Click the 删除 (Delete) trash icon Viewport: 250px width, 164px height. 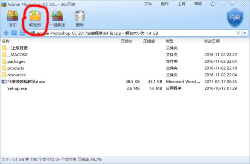(80, 16)
